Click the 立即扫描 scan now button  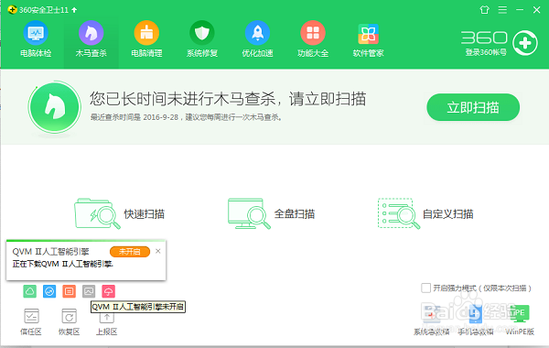tap(473, 107)
